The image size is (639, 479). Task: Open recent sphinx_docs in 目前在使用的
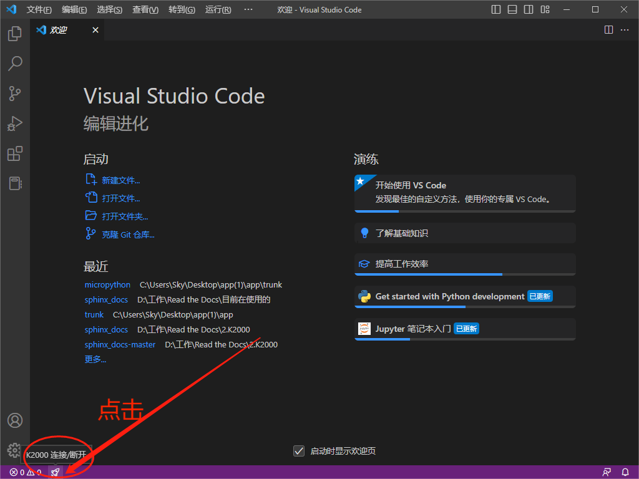(x=106, y=300)
